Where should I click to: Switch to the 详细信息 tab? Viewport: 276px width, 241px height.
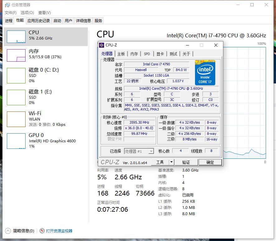[x=83, y=21]
